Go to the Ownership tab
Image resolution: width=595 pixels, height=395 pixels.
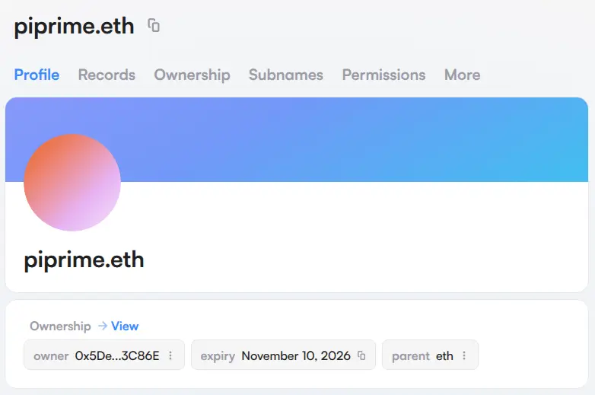(192, 75)
